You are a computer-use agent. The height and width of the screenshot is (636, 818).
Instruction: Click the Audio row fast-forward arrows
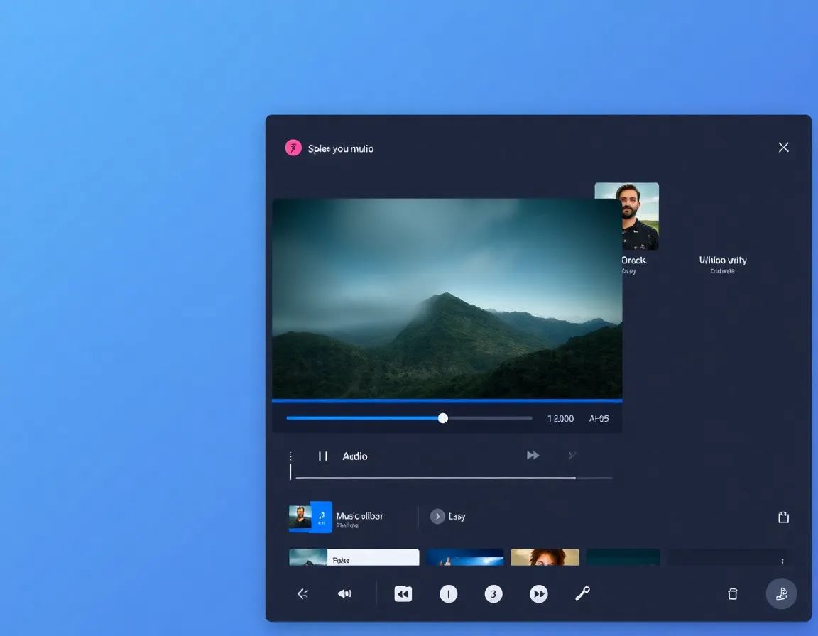(x=533, y=456)
